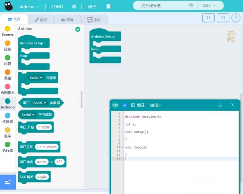Open the Arduino device dropdown

(x=29, y=7)
